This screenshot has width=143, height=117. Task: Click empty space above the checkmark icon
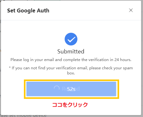coord(71,26)
